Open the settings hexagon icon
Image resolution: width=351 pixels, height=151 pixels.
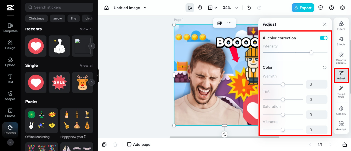click(x=342, y=8)
